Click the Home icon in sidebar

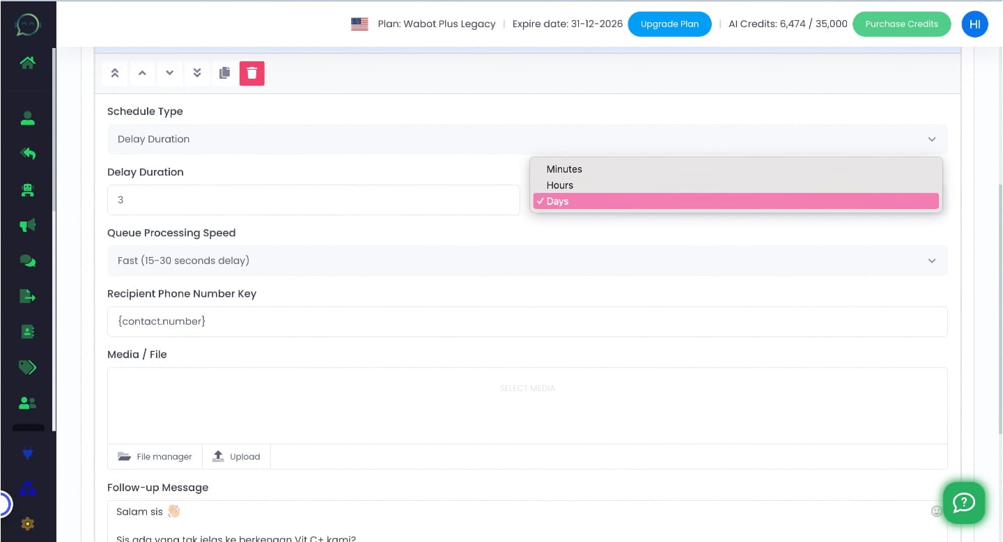click(x=27, y=62)
